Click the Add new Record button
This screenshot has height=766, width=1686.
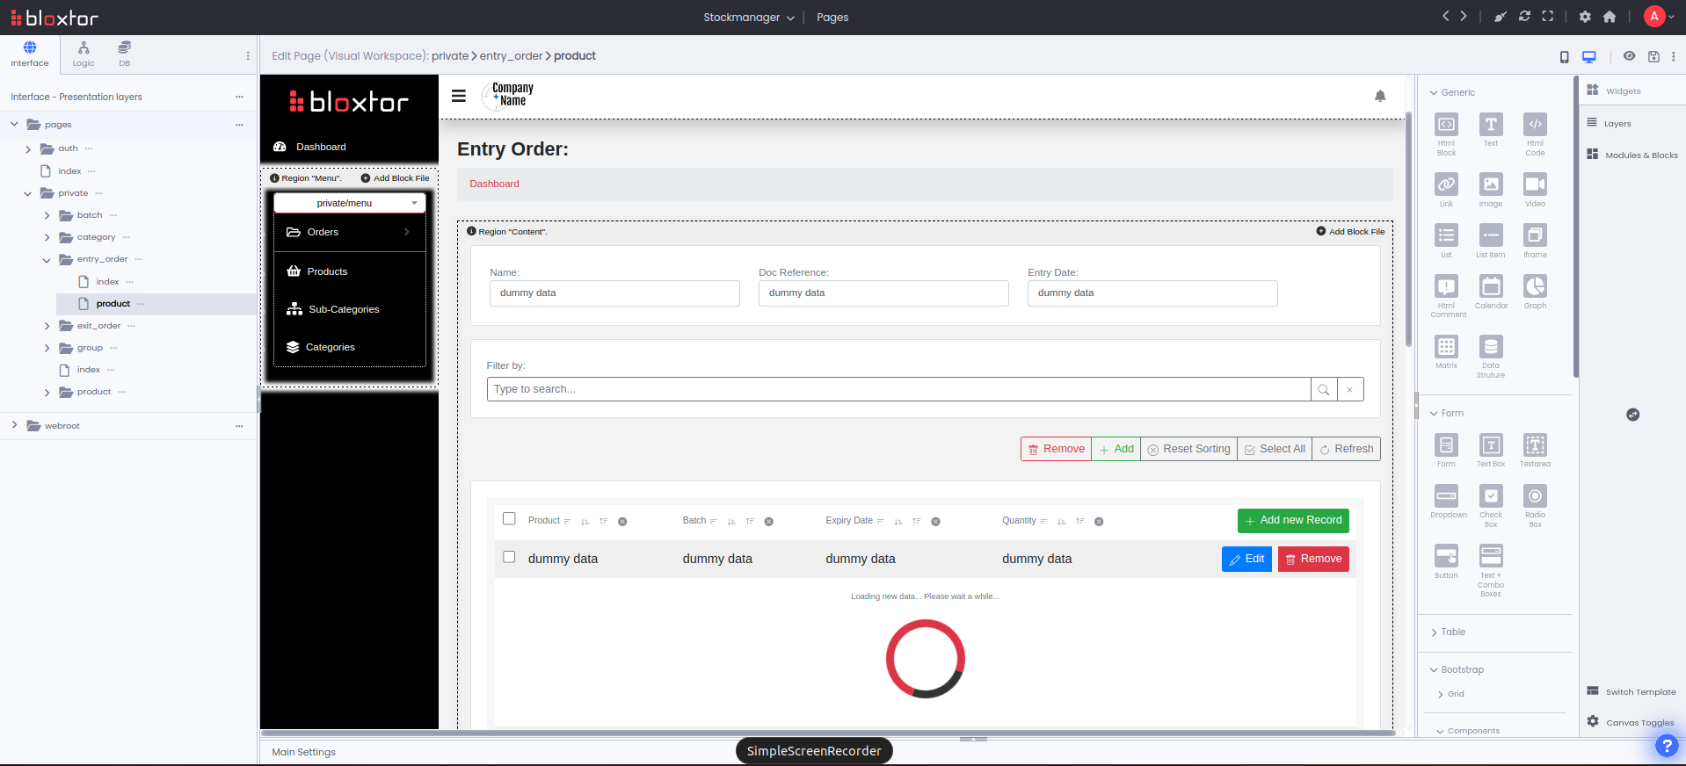[x=1292, y=521]
